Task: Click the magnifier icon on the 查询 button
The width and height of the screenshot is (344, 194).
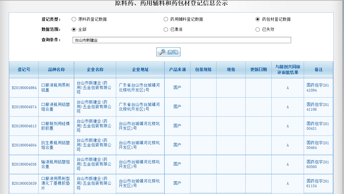Action: pos(161,52)
